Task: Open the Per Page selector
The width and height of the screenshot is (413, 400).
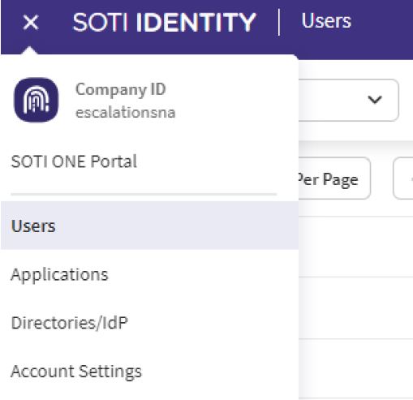Action: [x=334, y=178]
